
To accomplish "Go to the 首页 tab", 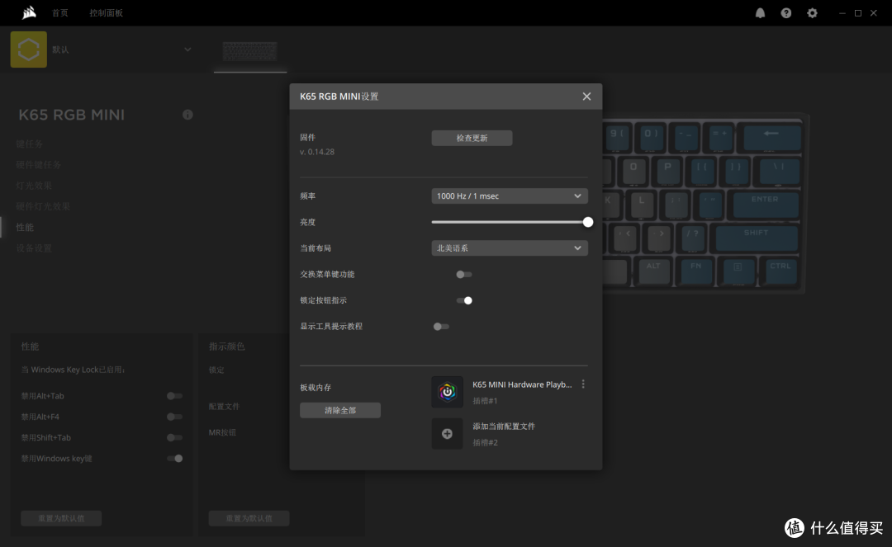I will 60,13.
